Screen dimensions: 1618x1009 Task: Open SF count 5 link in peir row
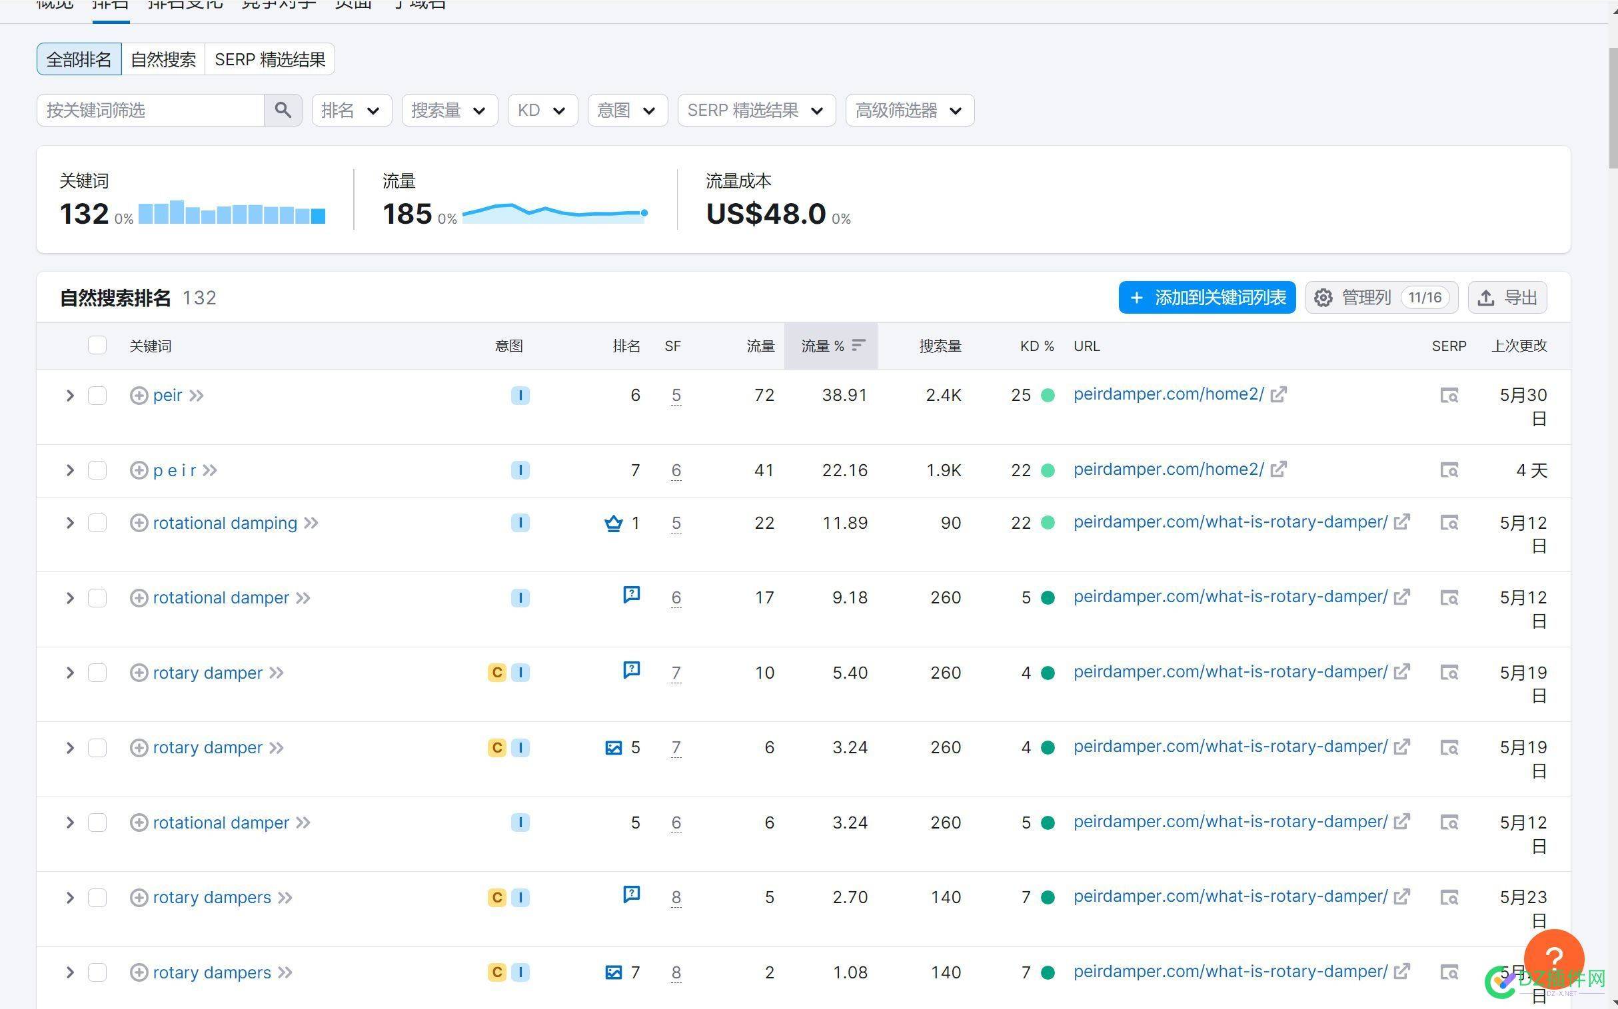[676, 396]
